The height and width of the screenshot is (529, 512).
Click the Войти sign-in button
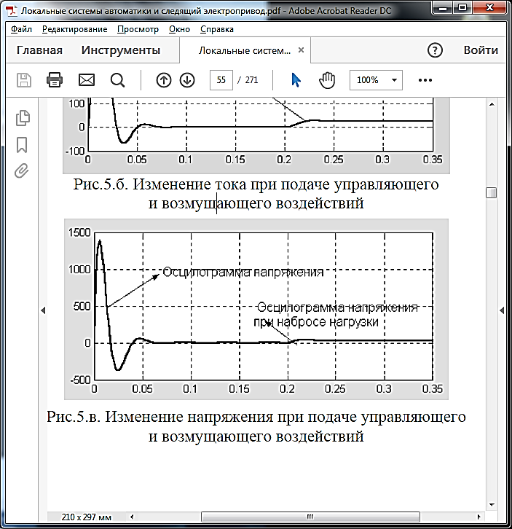click(x=481, y=50)
